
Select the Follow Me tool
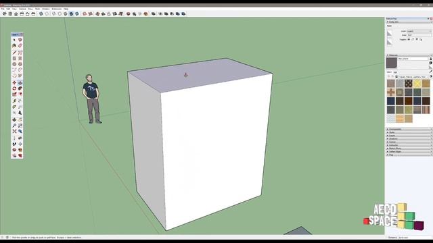(x=20, y=88)
